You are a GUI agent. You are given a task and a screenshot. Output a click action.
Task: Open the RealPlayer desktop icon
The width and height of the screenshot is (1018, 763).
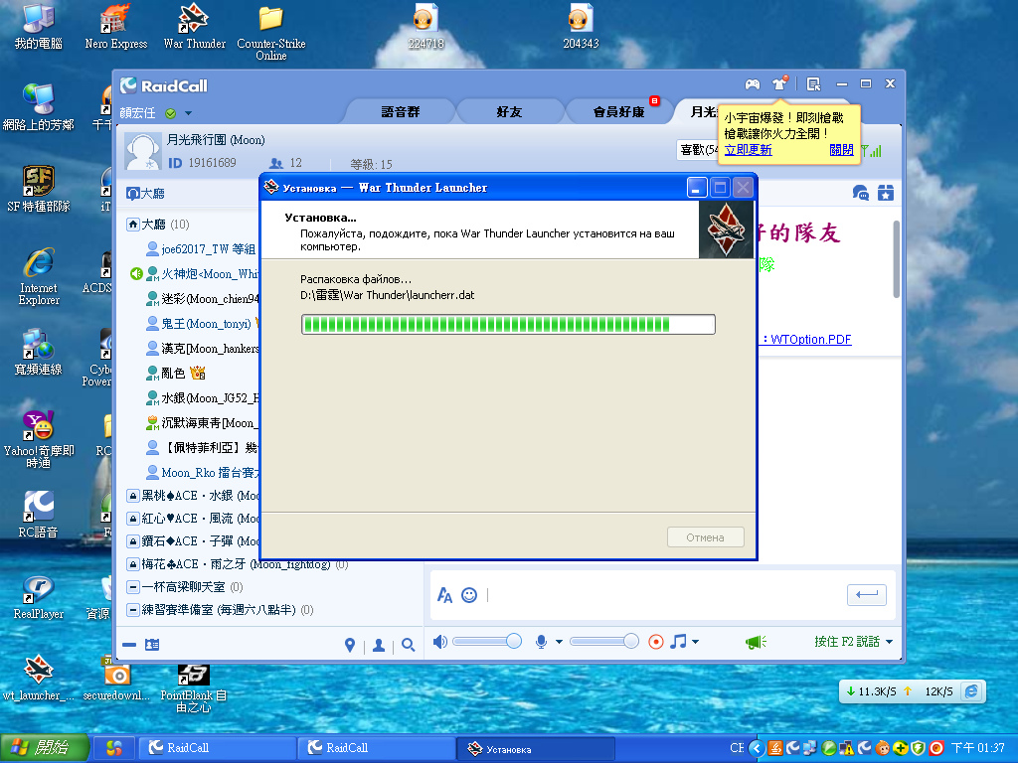click(39, 596)
